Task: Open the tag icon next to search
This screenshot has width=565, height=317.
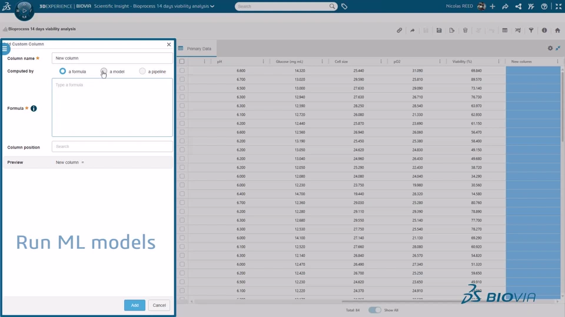Action: click(x=344, y=6)
